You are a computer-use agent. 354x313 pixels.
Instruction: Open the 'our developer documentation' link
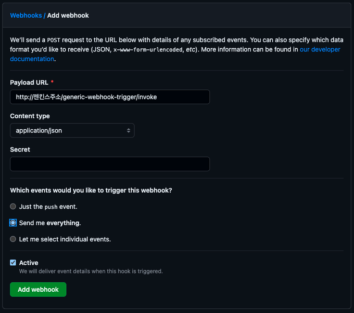[320, 49]
